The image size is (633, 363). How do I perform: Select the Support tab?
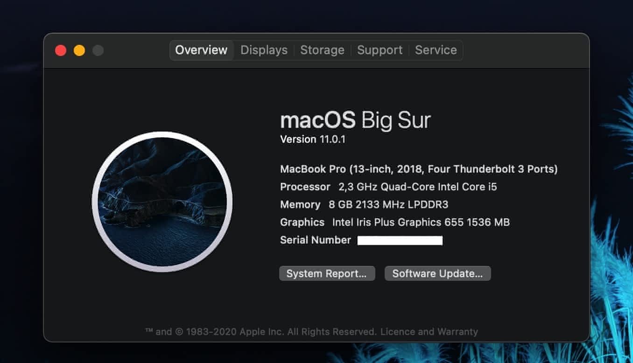coord(380,50)
